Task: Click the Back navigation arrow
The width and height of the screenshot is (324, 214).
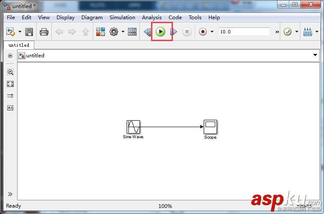Action: pos(59,32)
